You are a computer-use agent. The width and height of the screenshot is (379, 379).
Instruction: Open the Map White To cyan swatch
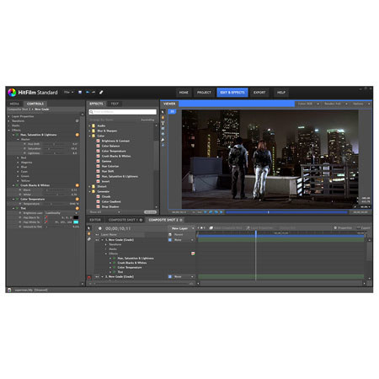(x=76, y=222)
